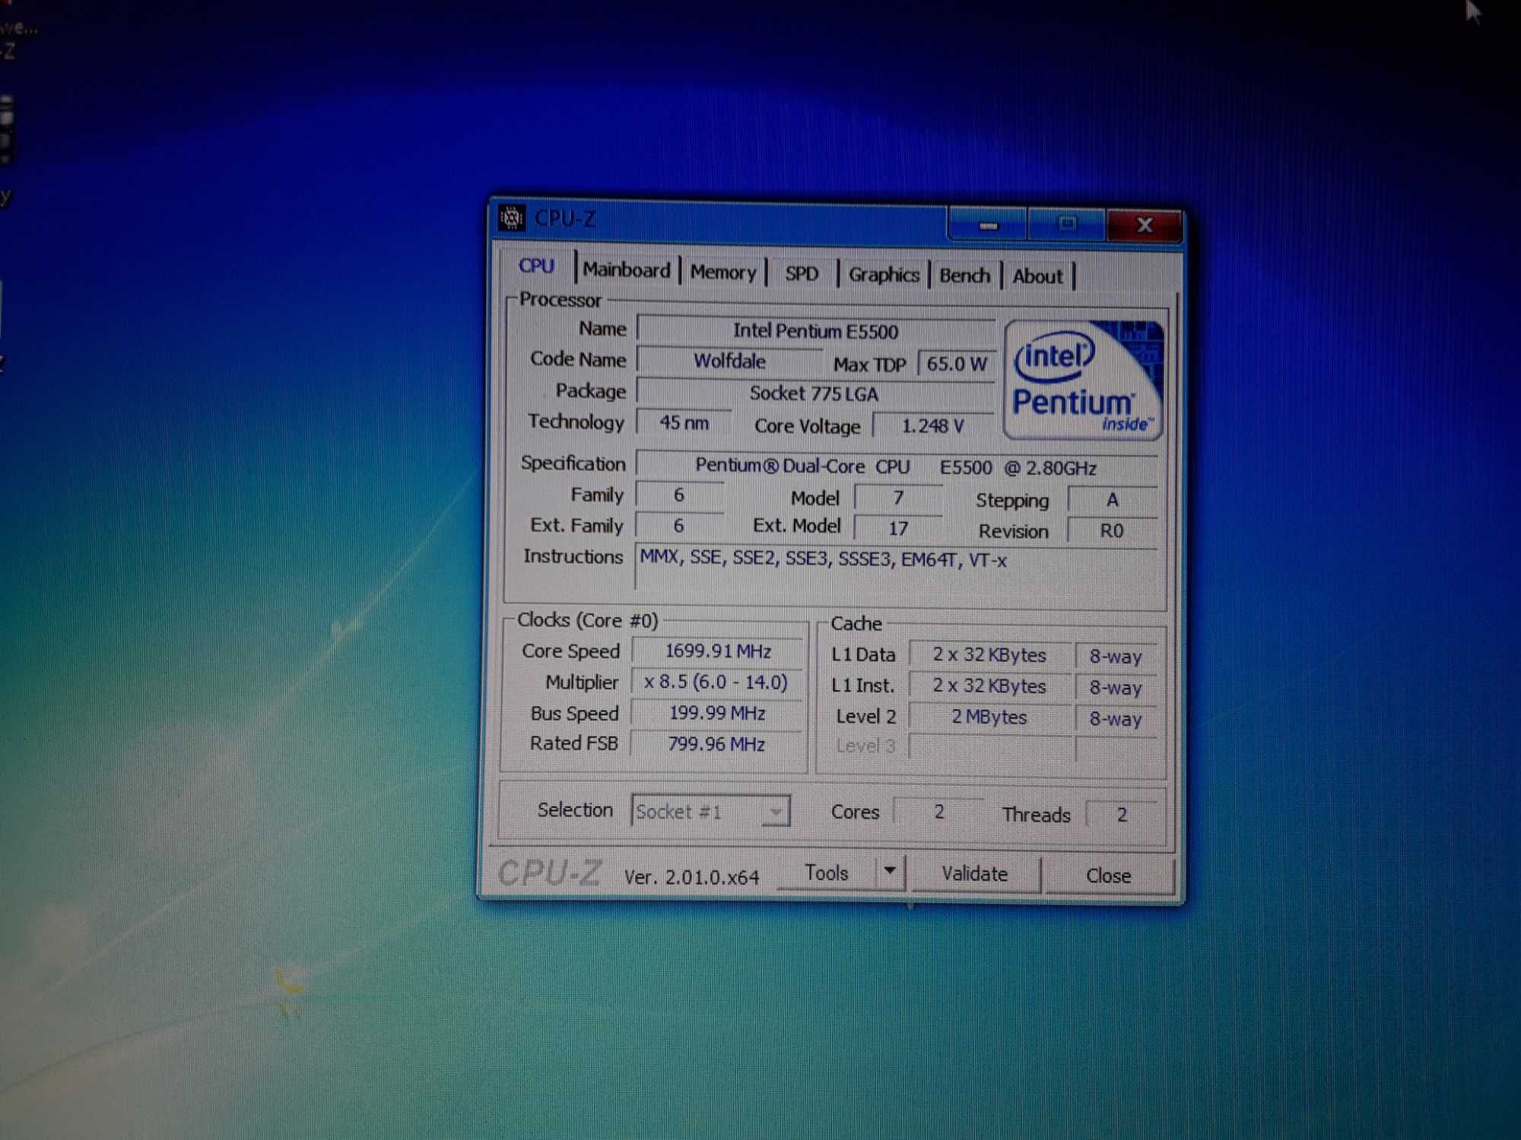Open the About tab
The height and width of the screenshot is (1140, 1521).
tap(1037, 276)
